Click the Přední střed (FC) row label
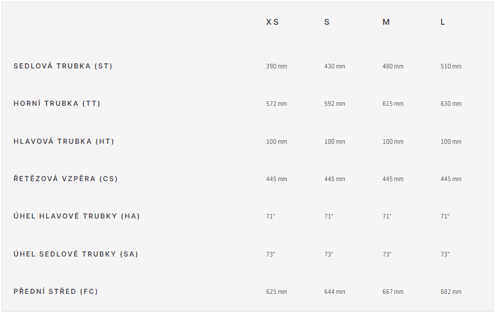Screen dimensions: 496x314 click(56, 291)
